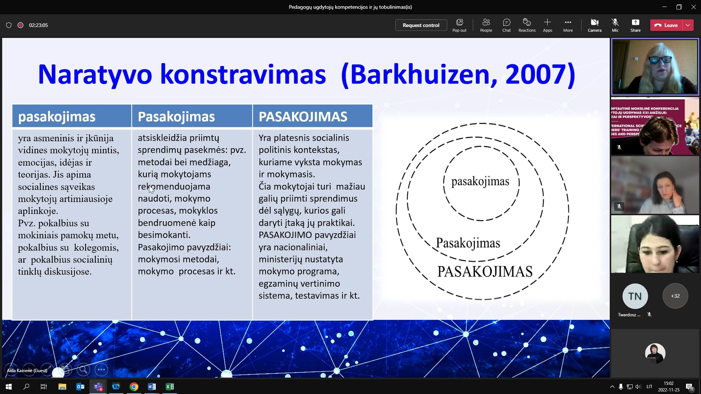Click the slide view all slides icon

tap(65, 370)
